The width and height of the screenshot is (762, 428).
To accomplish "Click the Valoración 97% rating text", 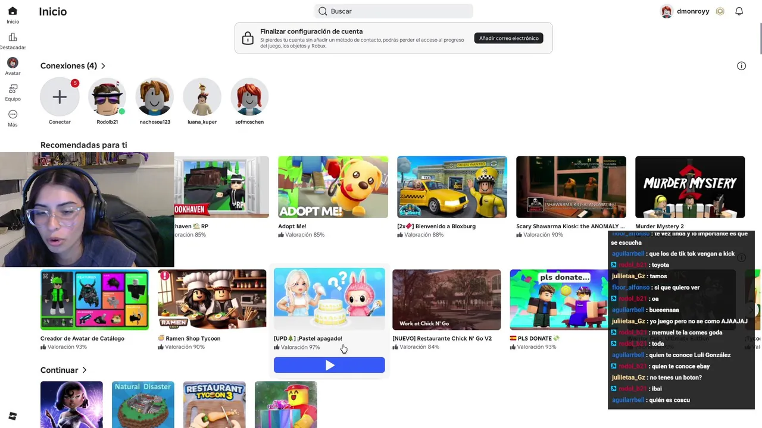I will pyautogui.click(x=300, y=347).
